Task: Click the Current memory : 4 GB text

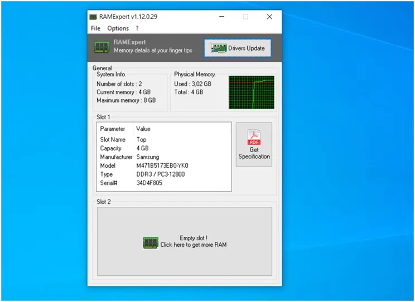Action: pos(123,92)
